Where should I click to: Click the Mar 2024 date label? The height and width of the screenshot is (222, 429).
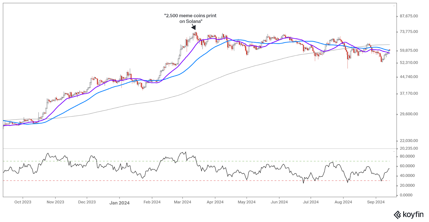point(183,202)
